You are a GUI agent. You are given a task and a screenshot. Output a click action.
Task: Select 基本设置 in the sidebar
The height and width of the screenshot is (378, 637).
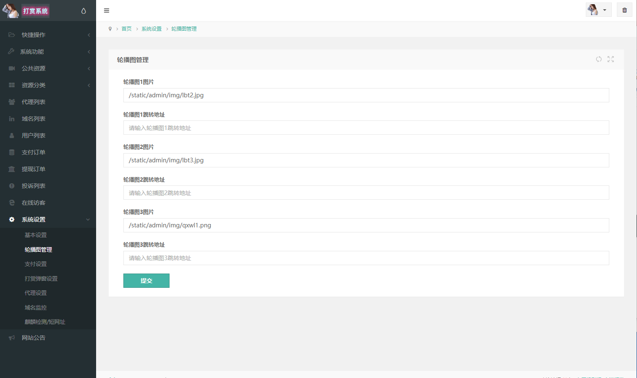[x=36, y=235]
